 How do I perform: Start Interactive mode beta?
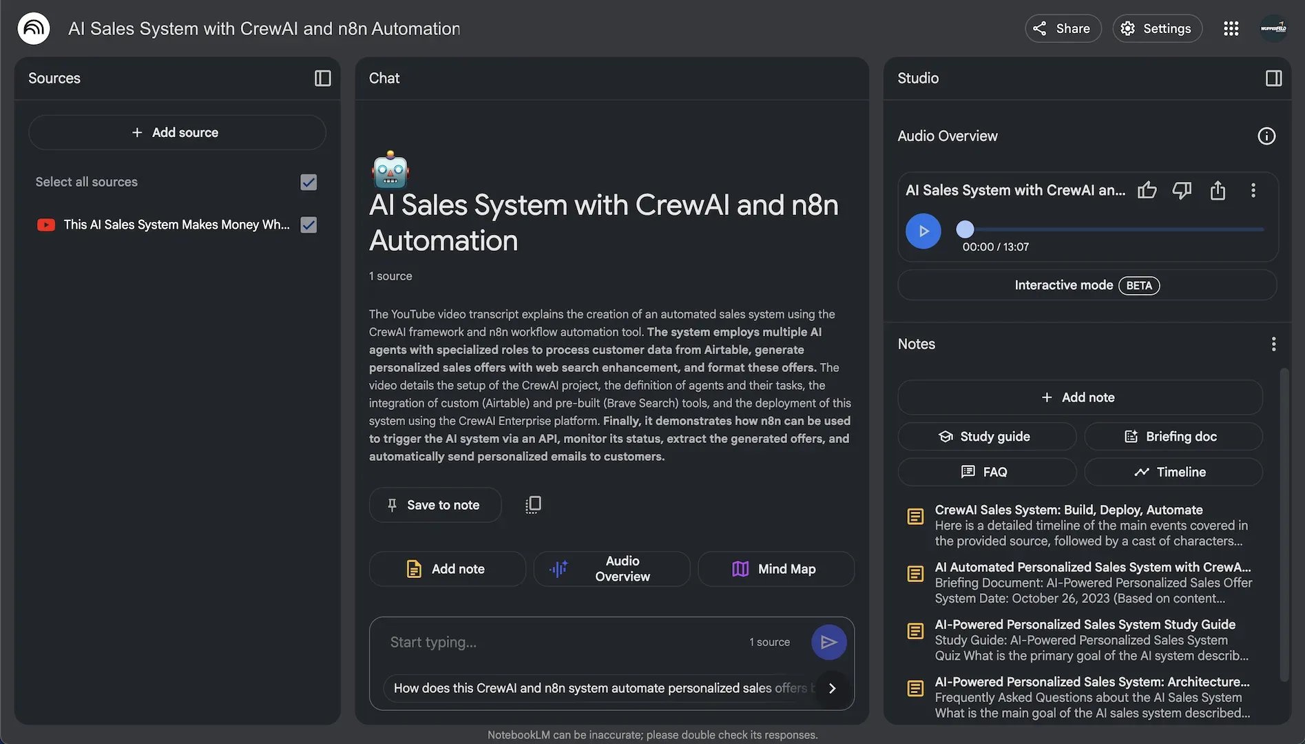tap(1087, 285)
